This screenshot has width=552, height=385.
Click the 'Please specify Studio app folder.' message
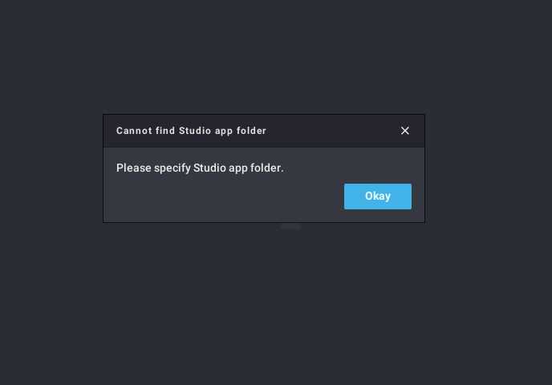(x=200, y=168)
